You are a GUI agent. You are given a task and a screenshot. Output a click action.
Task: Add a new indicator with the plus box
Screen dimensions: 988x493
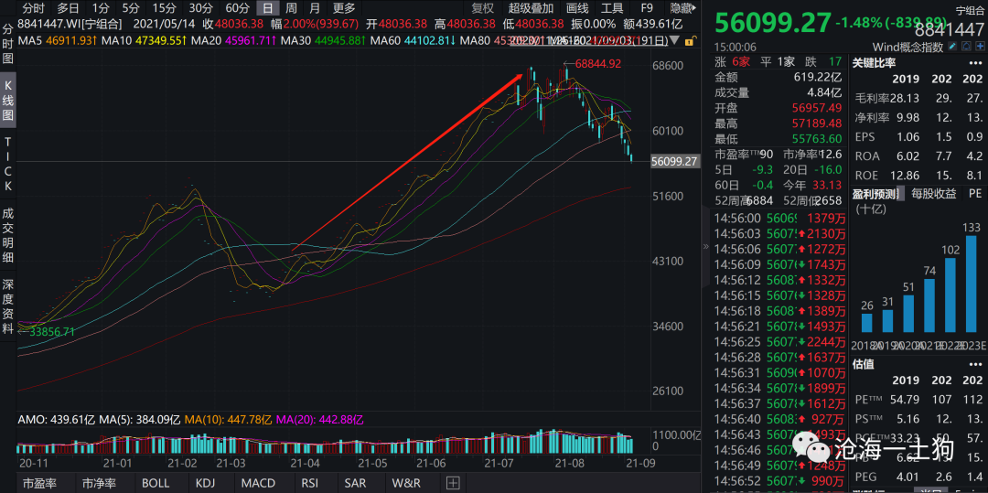click(452, 484)
